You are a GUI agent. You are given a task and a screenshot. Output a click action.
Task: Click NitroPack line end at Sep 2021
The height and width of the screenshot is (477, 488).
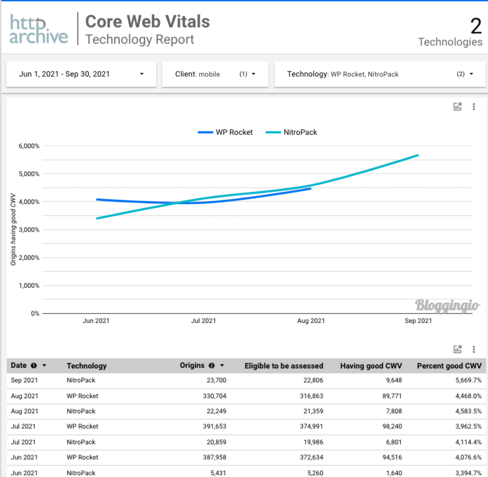(x=418, y=155)
